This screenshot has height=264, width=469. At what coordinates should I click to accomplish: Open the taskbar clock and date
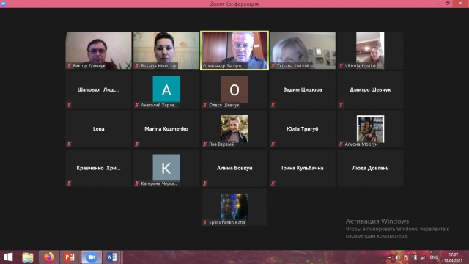coord(454,257)
